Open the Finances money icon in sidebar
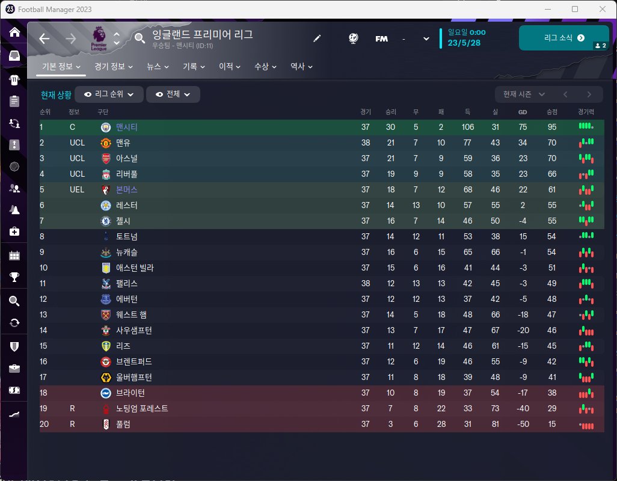 tap(14, 390)
